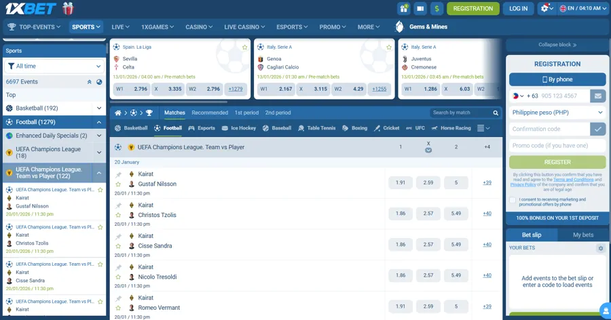Screen dimensions: 611x320
Task: Click the envelope icon next to phone number field
Action: pos(597,96)
